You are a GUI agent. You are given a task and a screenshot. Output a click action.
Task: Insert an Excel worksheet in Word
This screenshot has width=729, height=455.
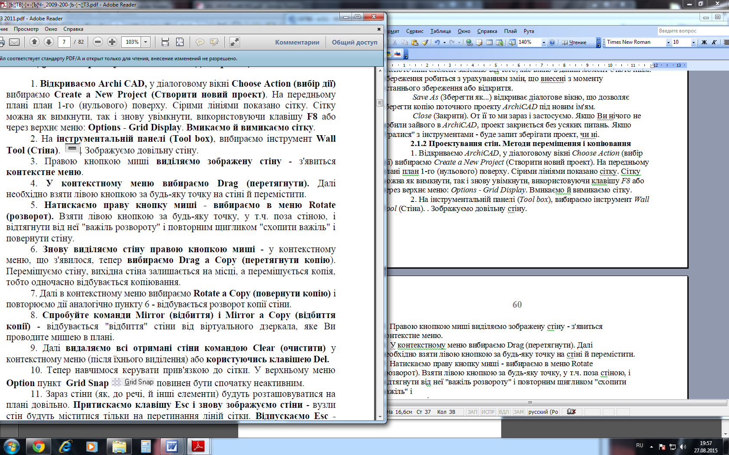499,42
